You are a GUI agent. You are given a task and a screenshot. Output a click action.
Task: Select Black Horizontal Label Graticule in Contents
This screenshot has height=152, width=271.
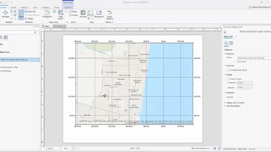[x=20, y=60]
